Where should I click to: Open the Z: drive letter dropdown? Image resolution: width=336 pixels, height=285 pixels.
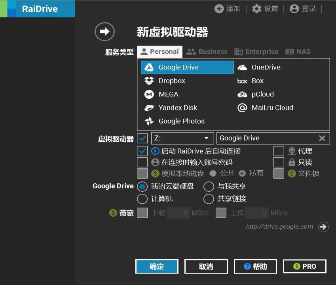(182, 138)
